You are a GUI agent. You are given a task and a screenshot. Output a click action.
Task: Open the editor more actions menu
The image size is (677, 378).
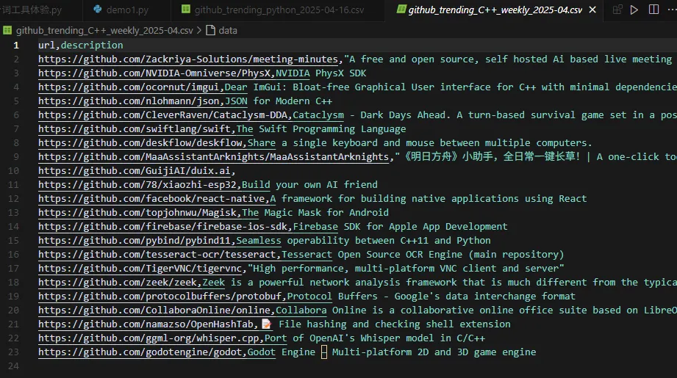pyautogui.click(x=673, y=10)
